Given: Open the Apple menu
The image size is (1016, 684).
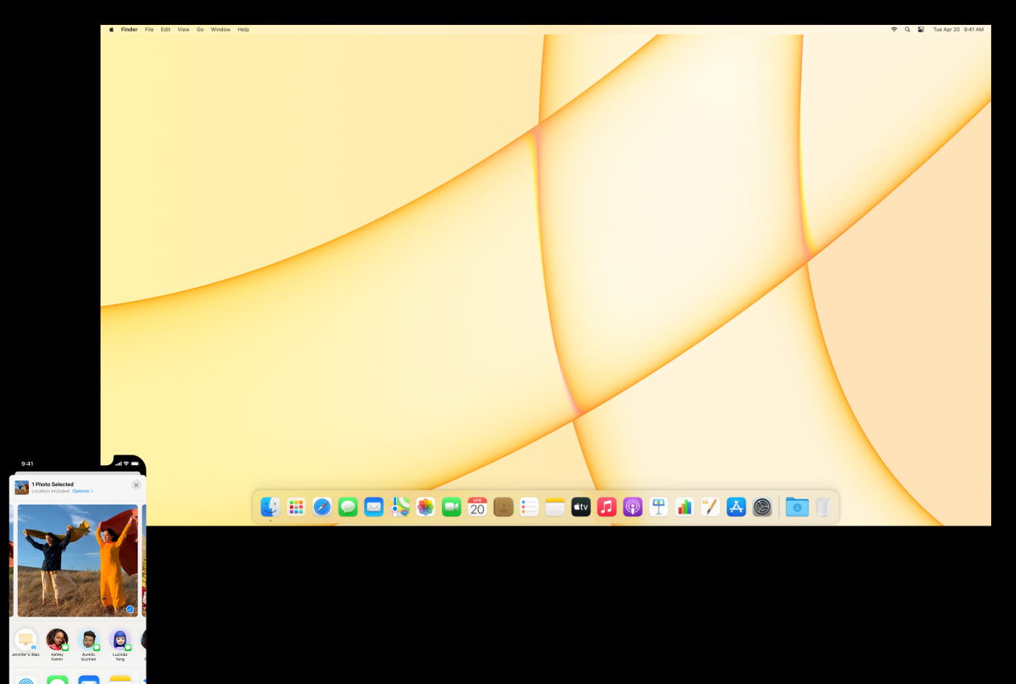Looking at the screenshot, I should click(x=112, y=30).
